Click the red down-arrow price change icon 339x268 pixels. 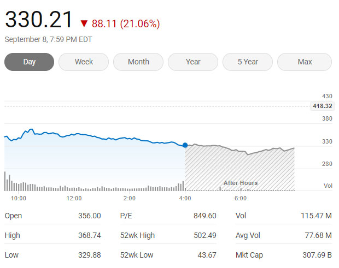coord(84,23)
